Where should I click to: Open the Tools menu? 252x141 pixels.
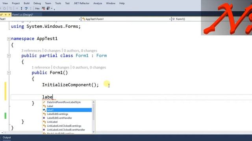click(x=58, y=3)
